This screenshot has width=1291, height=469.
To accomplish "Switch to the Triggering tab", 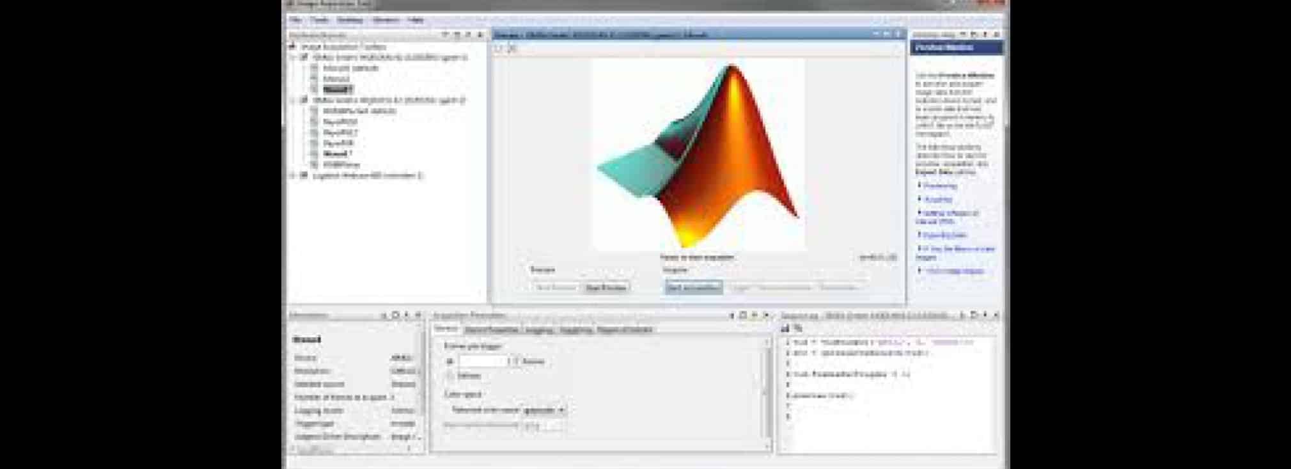I will tap(575, 330).
